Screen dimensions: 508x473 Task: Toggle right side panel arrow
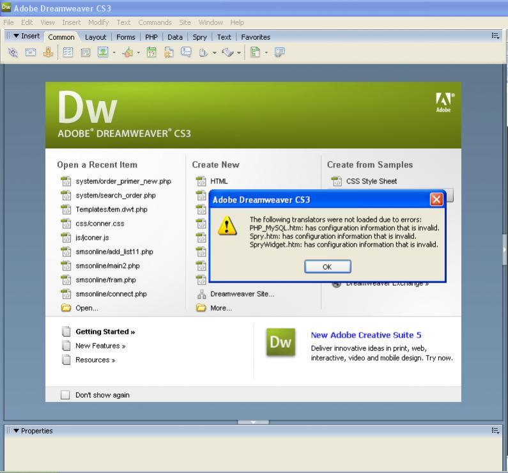pos(504,250)
